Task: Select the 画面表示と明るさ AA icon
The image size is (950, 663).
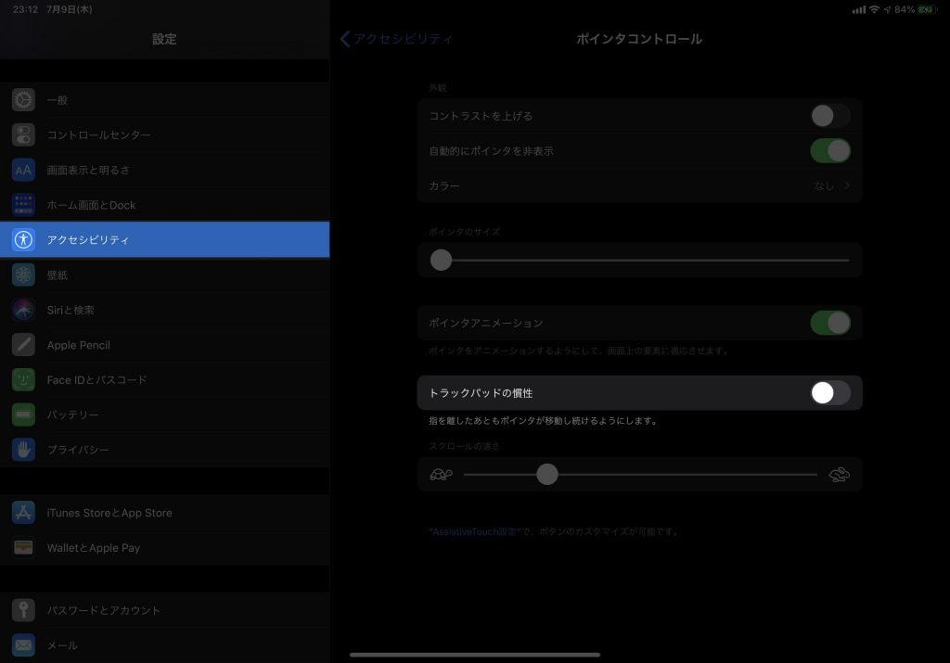Action: pyautogui.click(x=23, y=170)
